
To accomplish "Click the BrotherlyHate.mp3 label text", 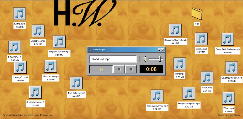I will 35,102.
